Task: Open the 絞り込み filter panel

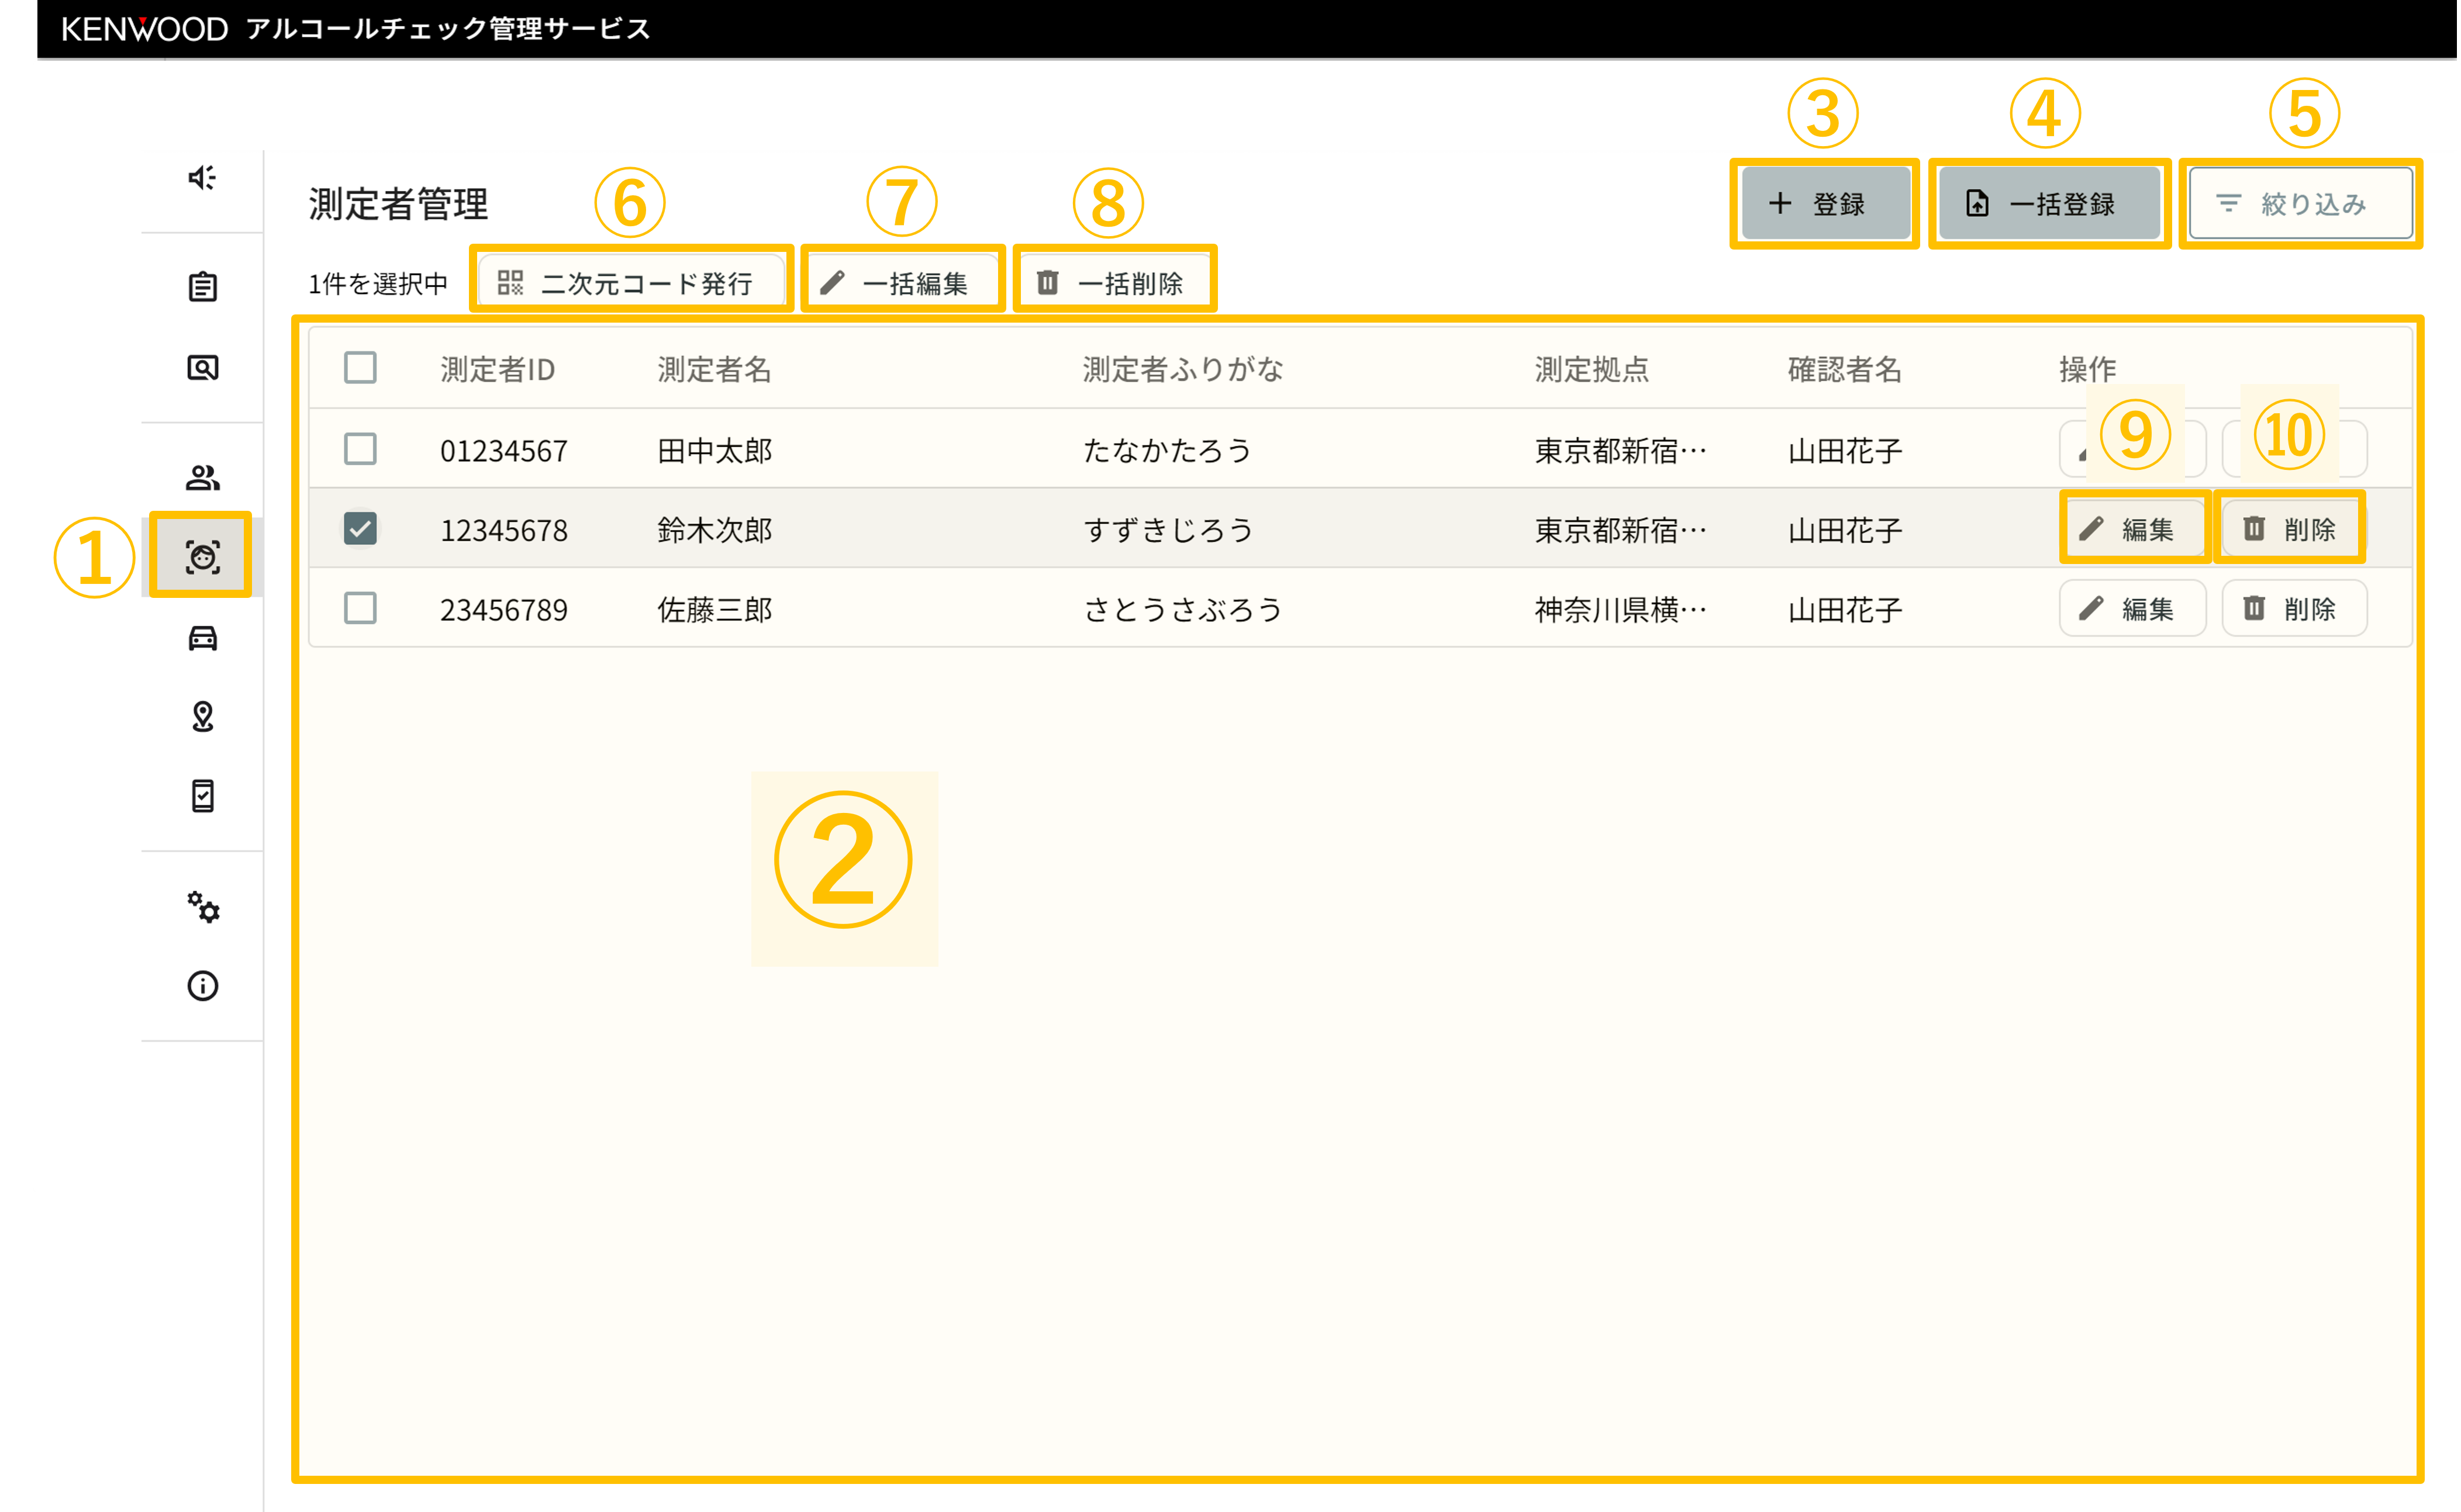Action: click(x=2300, y=204)
